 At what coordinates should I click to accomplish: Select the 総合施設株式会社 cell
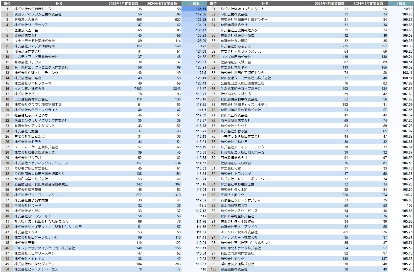234,269
